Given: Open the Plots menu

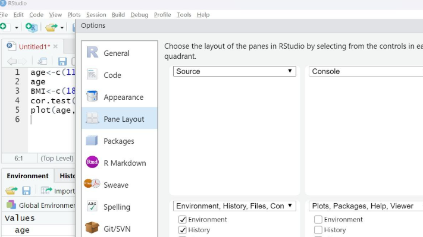Looking at the screenshot, I should pyautogui.click(x=74, y=15).
